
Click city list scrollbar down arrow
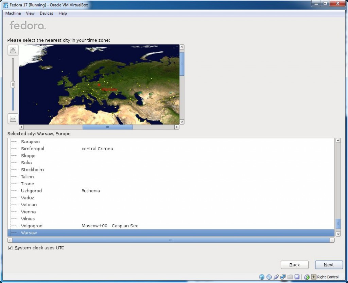[x=338, y=234]
